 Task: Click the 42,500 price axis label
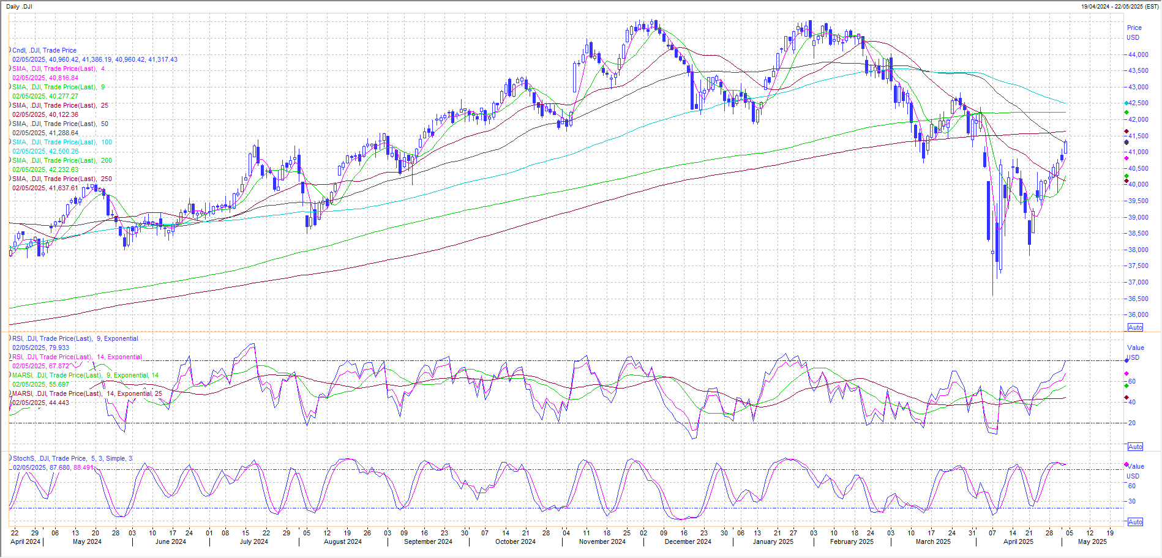(1138, 103)
